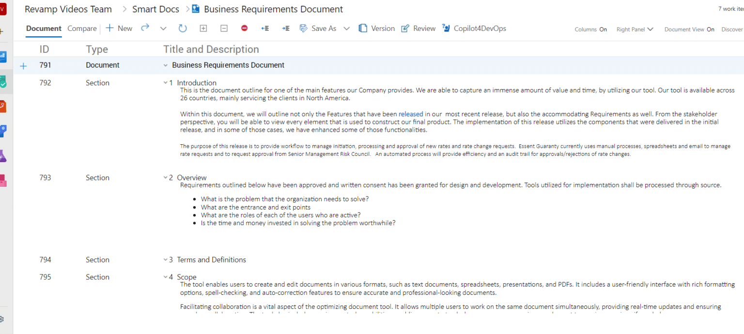Select the expand-all plus icon
This screenshot has width=744, height=334.
click(x=203, y=28)
